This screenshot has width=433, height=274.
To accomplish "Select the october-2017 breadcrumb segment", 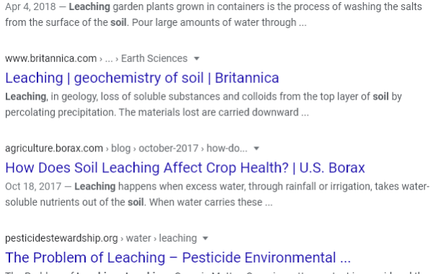I will pos(168,149).
